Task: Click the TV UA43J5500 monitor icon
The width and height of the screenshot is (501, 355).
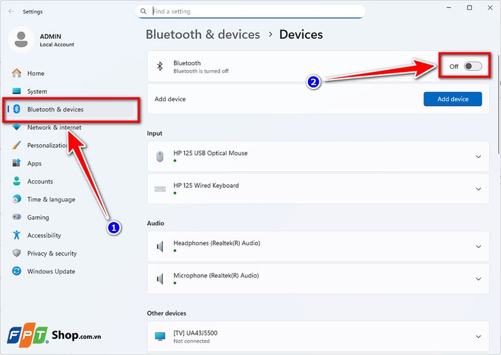Action: (x=160, y=336)
